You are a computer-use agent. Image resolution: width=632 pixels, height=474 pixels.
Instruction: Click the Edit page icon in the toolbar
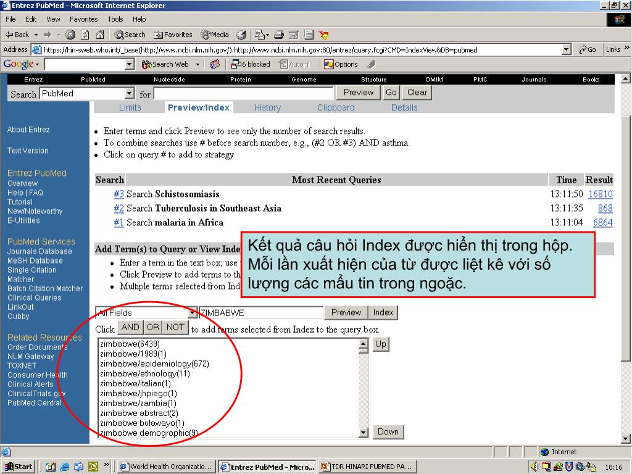[294, 35]
